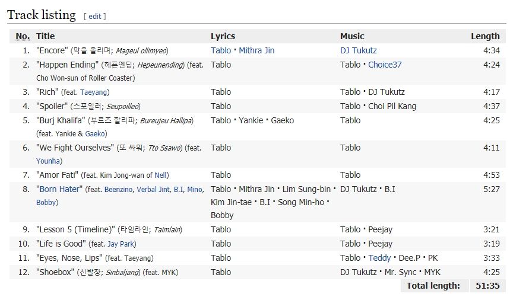This screenshot has width=510, height=294.
Task: Click the B.I link in the Born Hater title
Action: 178,190
